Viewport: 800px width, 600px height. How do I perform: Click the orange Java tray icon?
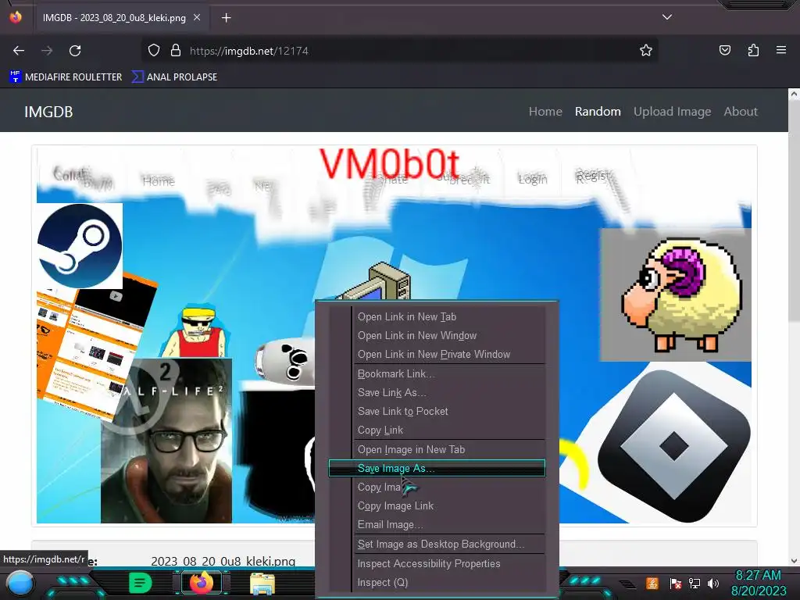point(652,583)
